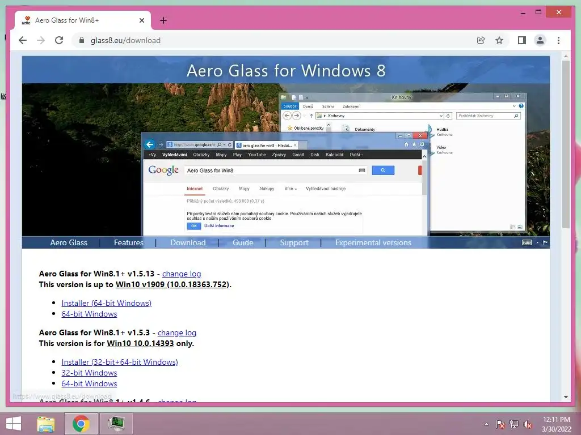The width and height of the screenshot is (581, 435).
Task: Download Installer (32-bit+64-bit Windows)
Action: [x=120, y=362]
